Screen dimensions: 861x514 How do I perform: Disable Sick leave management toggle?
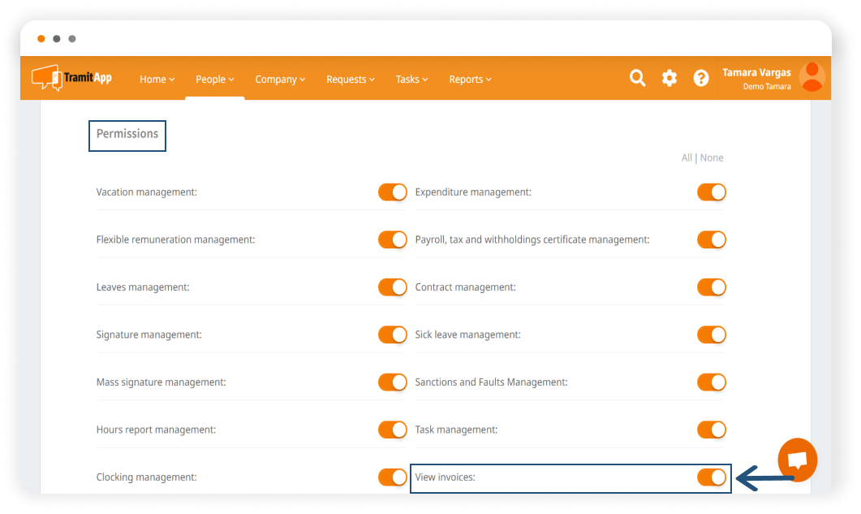point(712,335)
